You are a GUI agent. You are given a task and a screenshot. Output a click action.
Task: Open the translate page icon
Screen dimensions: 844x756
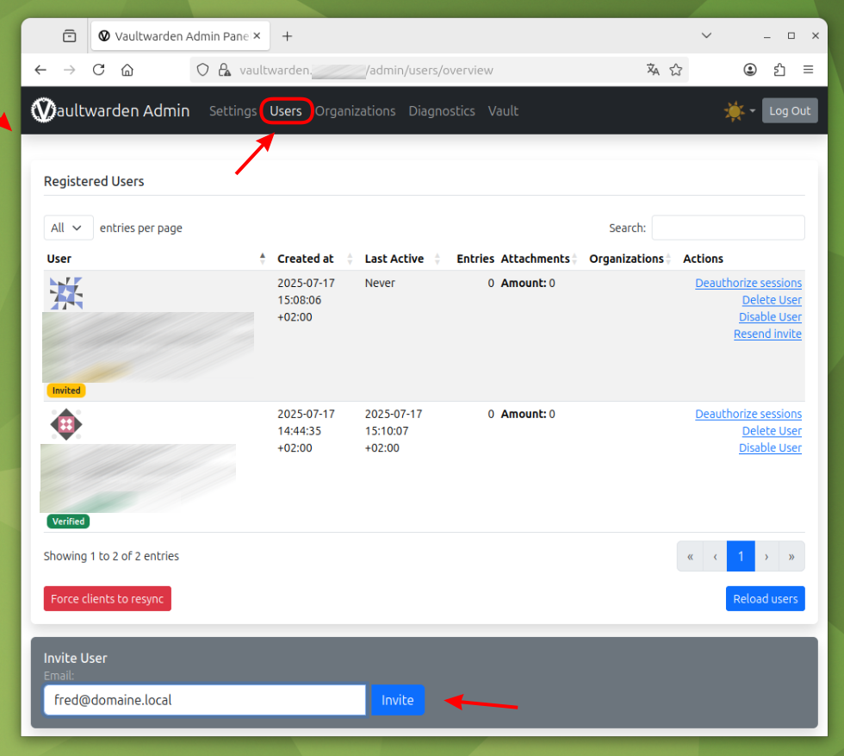[x=653, y=70]
